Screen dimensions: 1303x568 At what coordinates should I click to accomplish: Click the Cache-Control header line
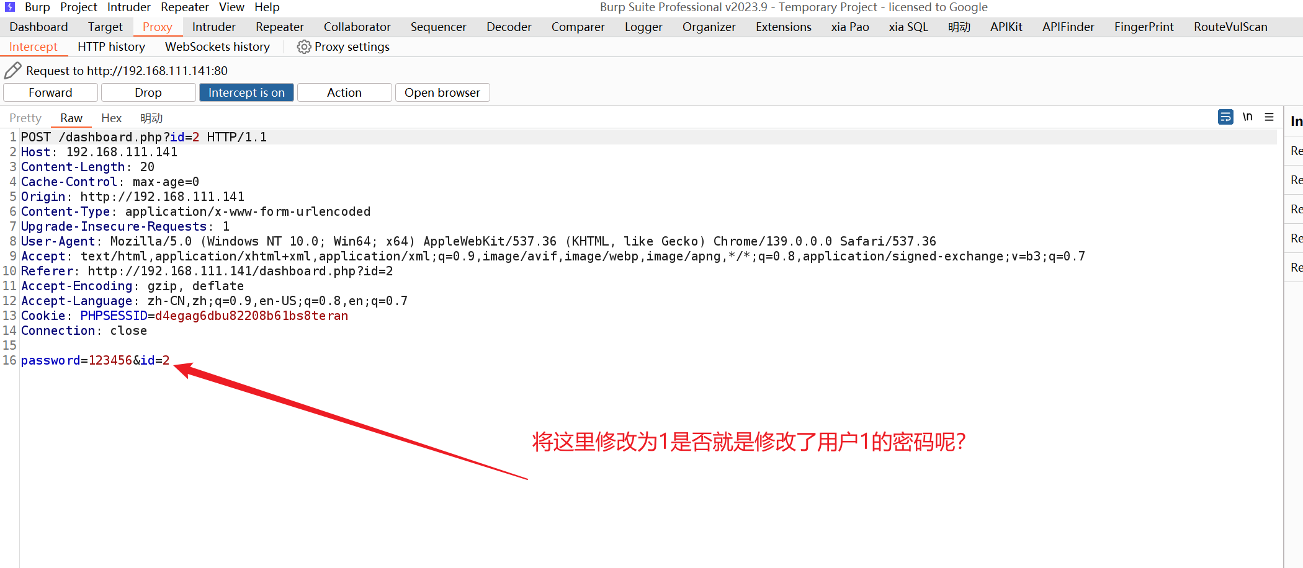pos(110,182)
